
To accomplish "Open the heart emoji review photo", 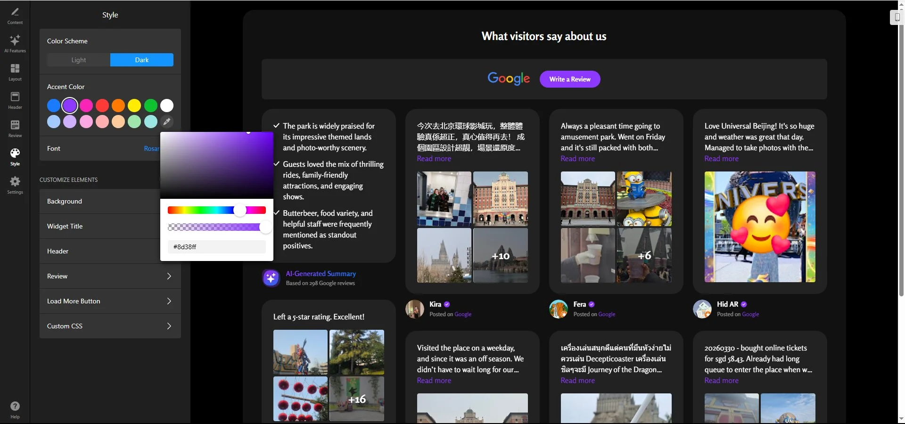I will 760,227.
